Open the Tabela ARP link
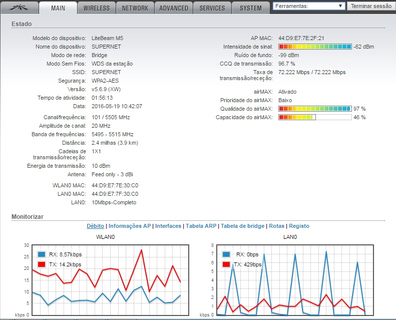Screen dimensions: 396x320 pyautogui.click(x=201, y=226)
